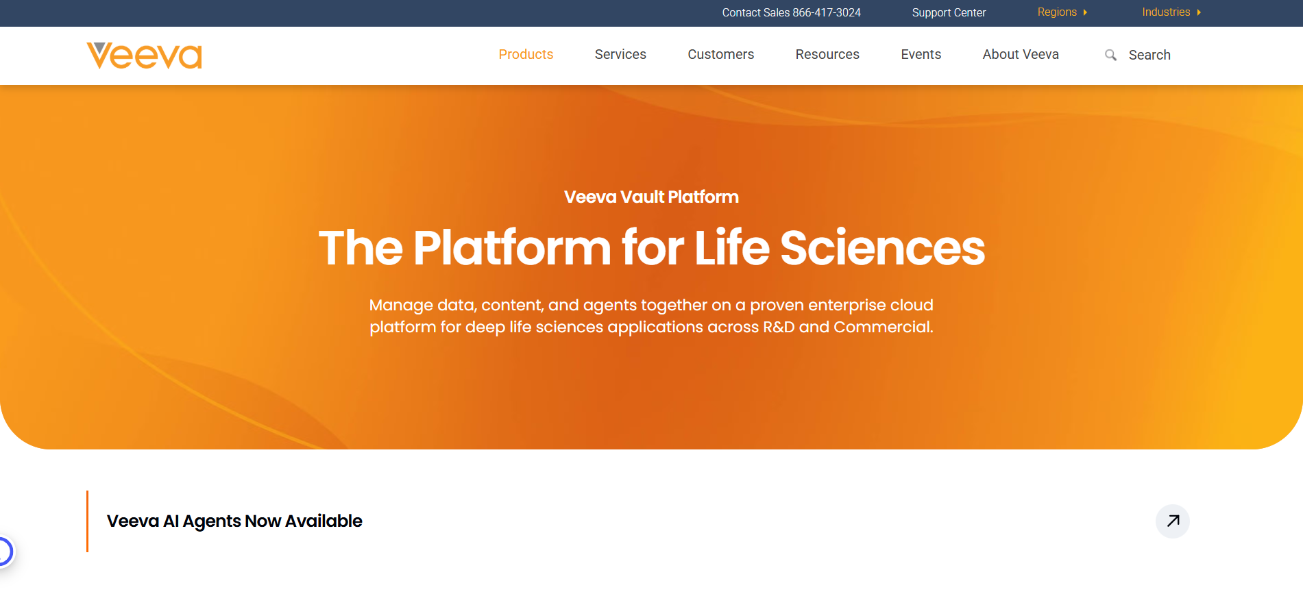Open the Resources menu

point(827,55)
